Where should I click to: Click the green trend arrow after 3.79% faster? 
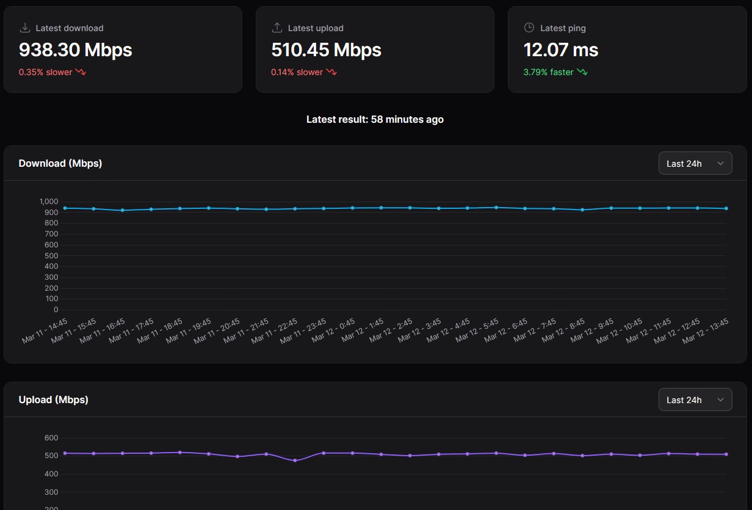[582, 72]
